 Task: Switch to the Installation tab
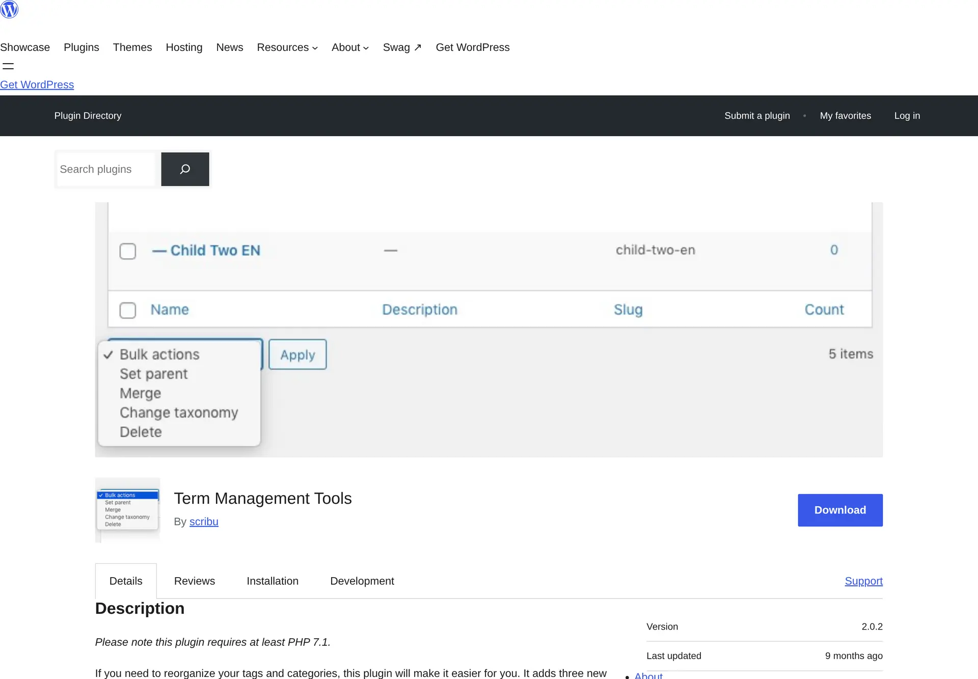point(273,581)
